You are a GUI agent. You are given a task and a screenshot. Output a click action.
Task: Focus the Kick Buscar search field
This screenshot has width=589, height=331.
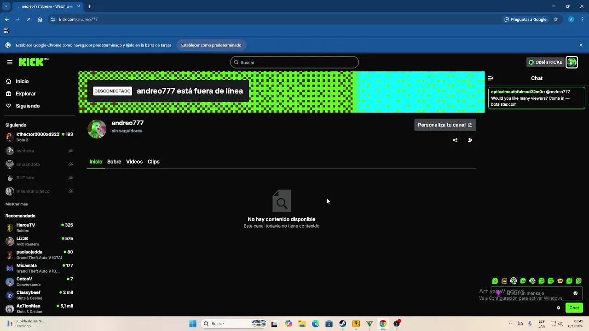point(294,62)
